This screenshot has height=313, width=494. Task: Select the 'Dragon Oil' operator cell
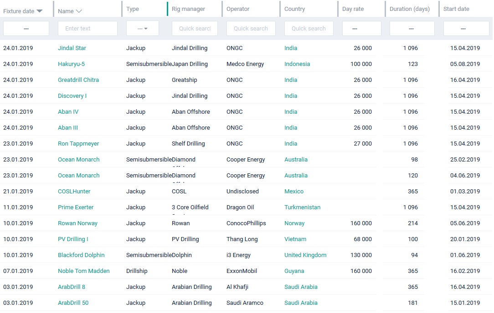tap(240, 207)
